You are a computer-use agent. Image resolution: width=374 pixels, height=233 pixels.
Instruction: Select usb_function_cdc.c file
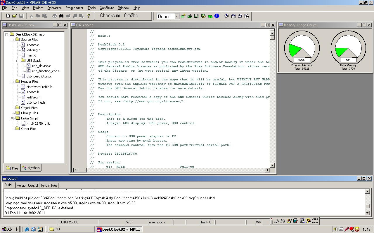[46, 71]
